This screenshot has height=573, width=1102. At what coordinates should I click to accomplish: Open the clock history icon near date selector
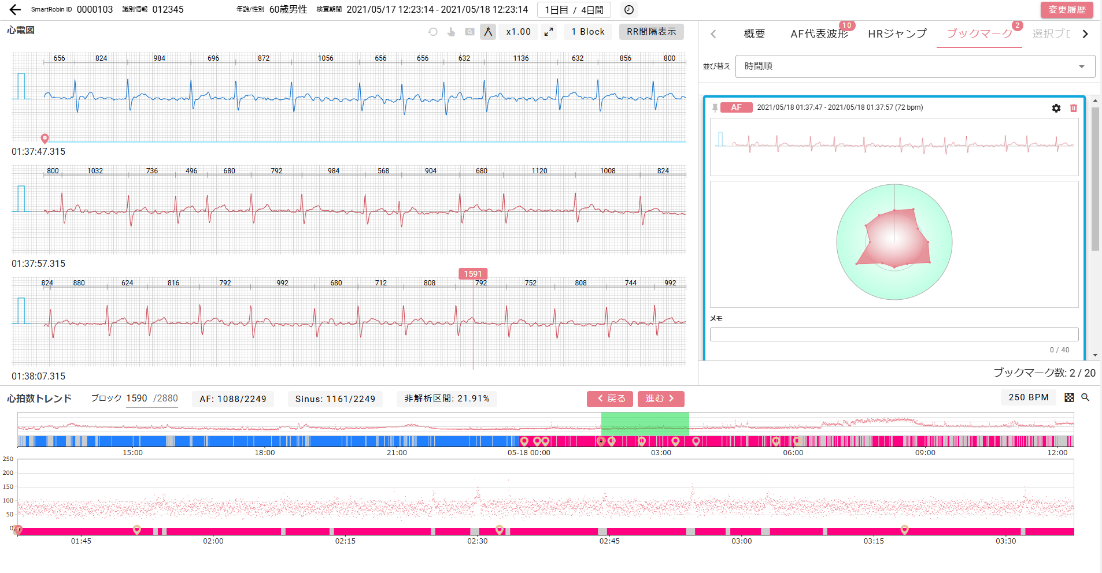point(629,10)
